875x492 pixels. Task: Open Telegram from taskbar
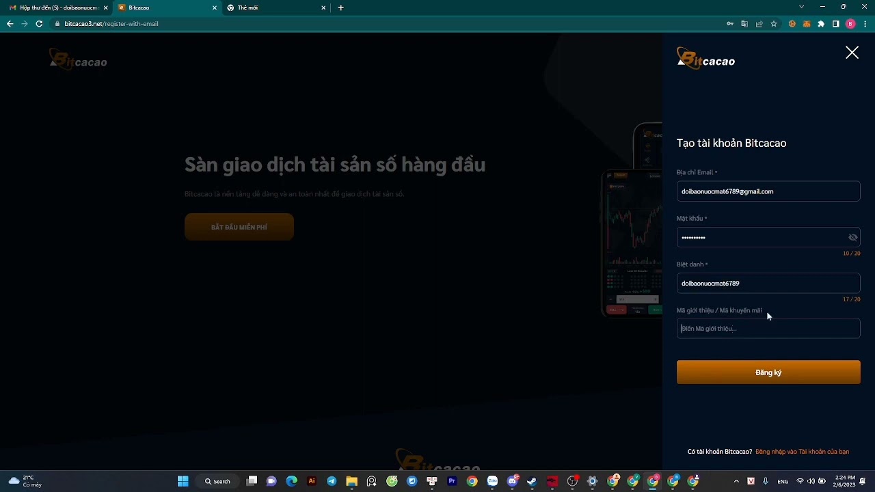tap(332, 481)
